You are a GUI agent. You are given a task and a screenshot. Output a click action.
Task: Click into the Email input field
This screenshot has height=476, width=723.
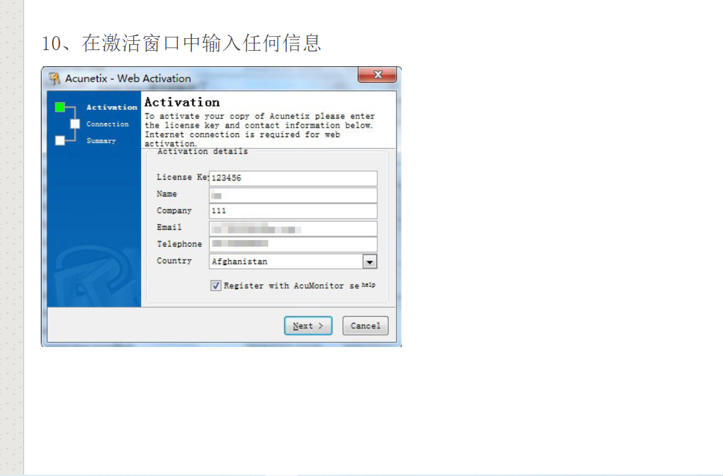click(x=293, y=229)
